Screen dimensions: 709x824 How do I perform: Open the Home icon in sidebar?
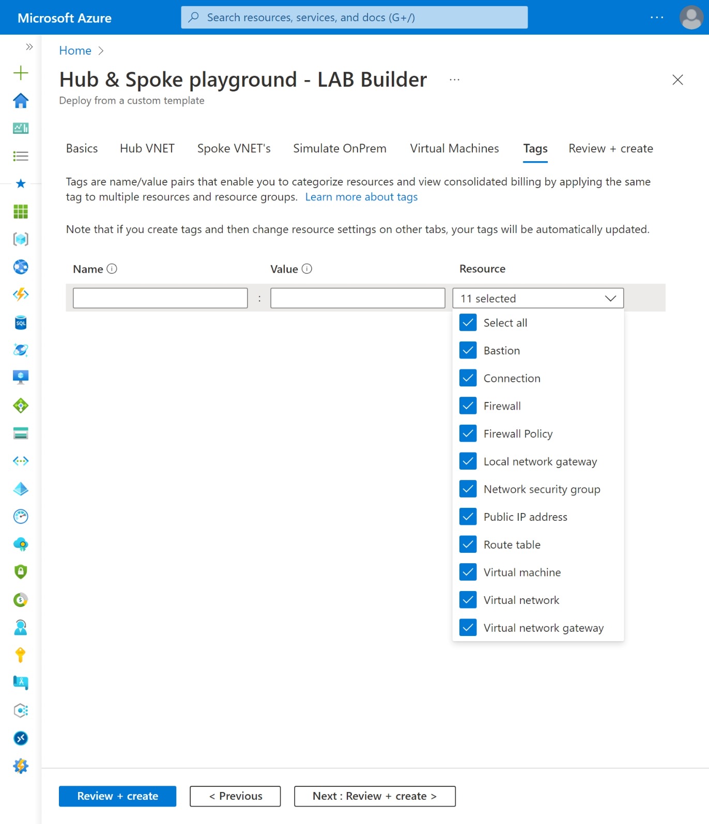pos(21,101)
